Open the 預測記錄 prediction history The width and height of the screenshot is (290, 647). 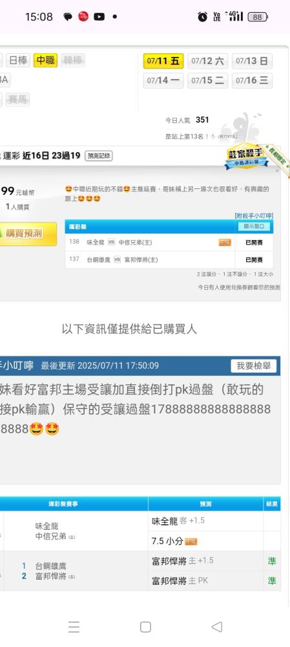click(99, 156)
